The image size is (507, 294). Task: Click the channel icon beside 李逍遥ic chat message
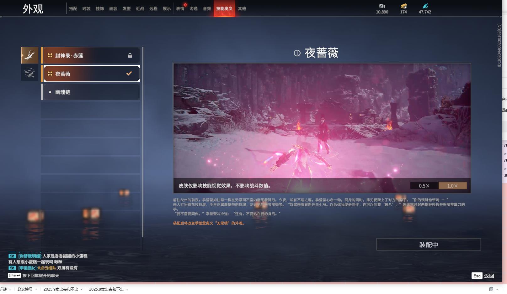pos(12,268)
